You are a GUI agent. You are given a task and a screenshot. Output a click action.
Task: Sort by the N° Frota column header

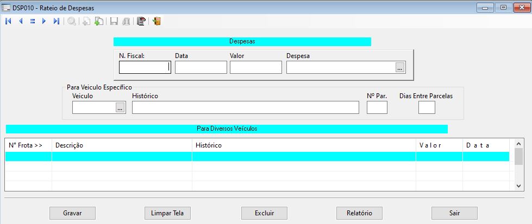point(28,145)
